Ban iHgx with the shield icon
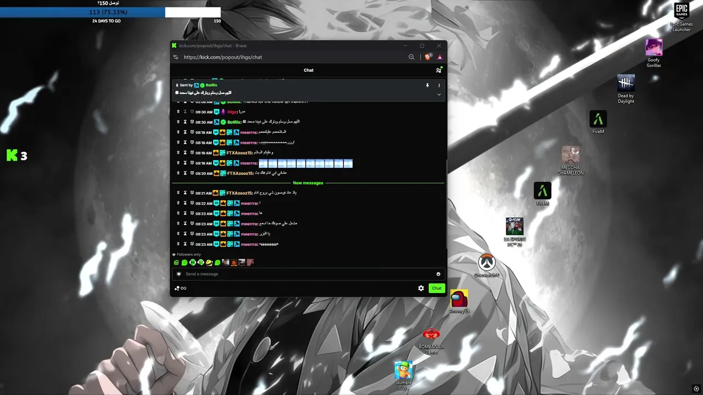The width and height of the screenshot is (703, 395). [x=192, y=112]
